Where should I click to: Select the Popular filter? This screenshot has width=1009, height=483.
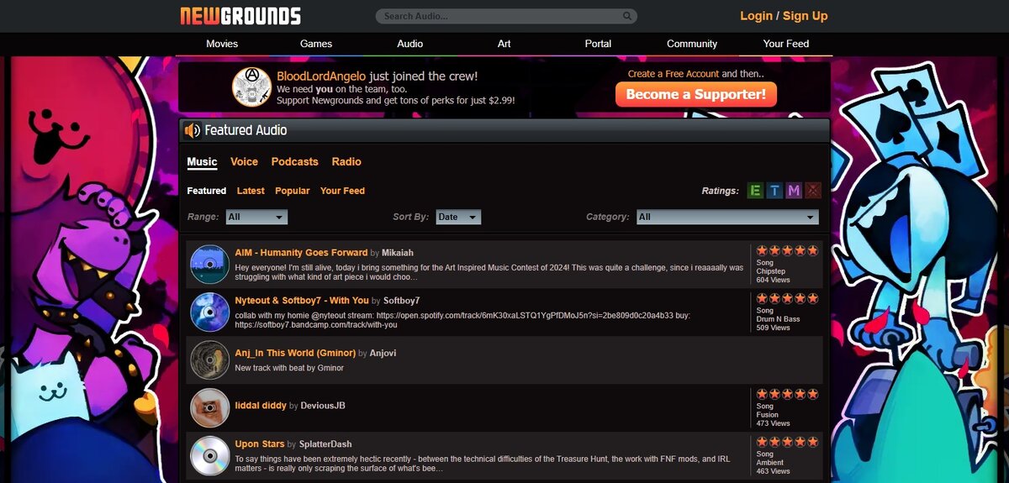coord(293,191)
